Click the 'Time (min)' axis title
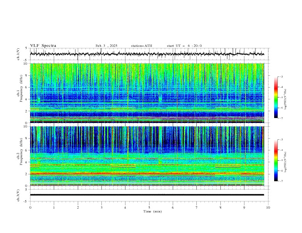The image size is (302, 233). pos(153,211)
